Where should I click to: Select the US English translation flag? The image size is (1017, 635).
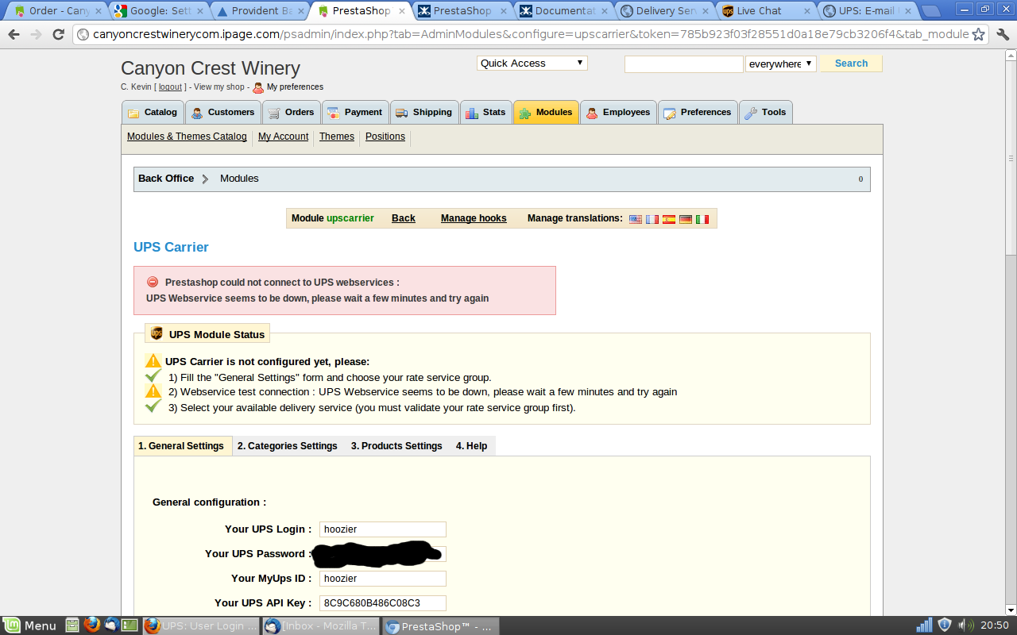[636, 219]
